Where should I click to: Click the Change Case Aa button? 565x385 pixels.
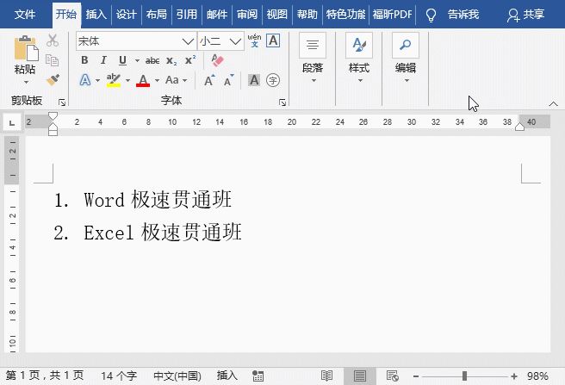(172, 80)
